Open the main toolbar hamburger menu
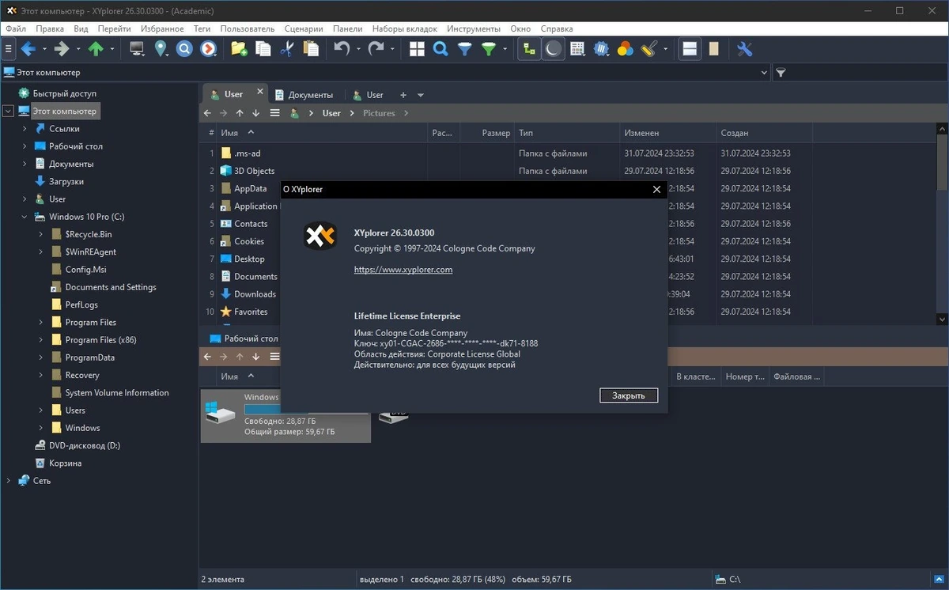This screenshot has height=590, width=949. (9, 49)
